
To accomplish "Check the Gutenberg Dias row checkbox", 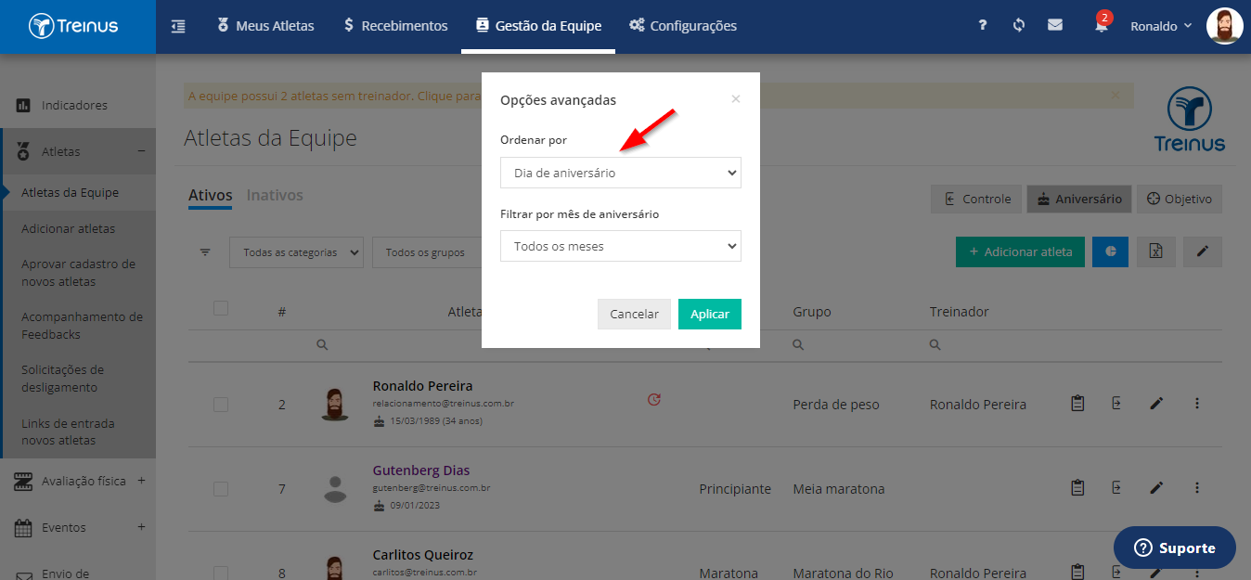I will click(x=221, y=489).
